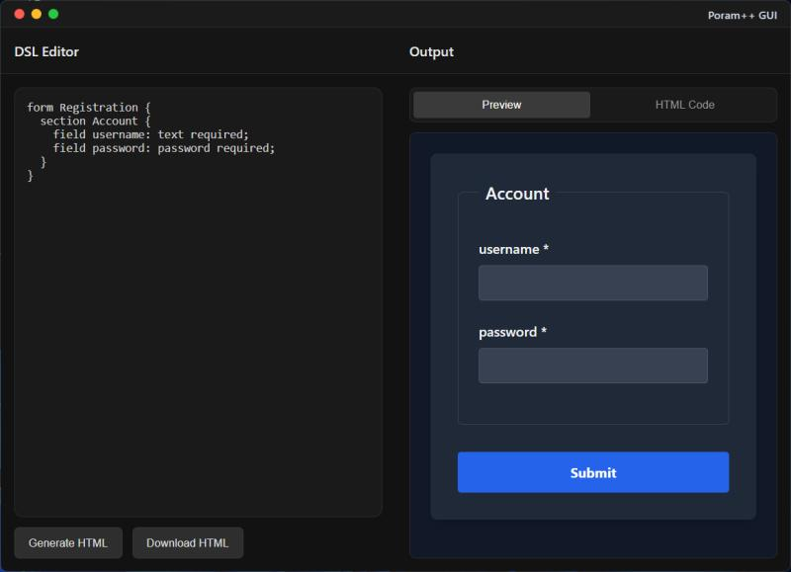Click the Output heading
Viewport: 791px width, 572px height.
coord(431,52)
